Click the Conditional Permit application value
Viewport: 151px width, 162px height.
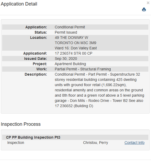(70, 27)
